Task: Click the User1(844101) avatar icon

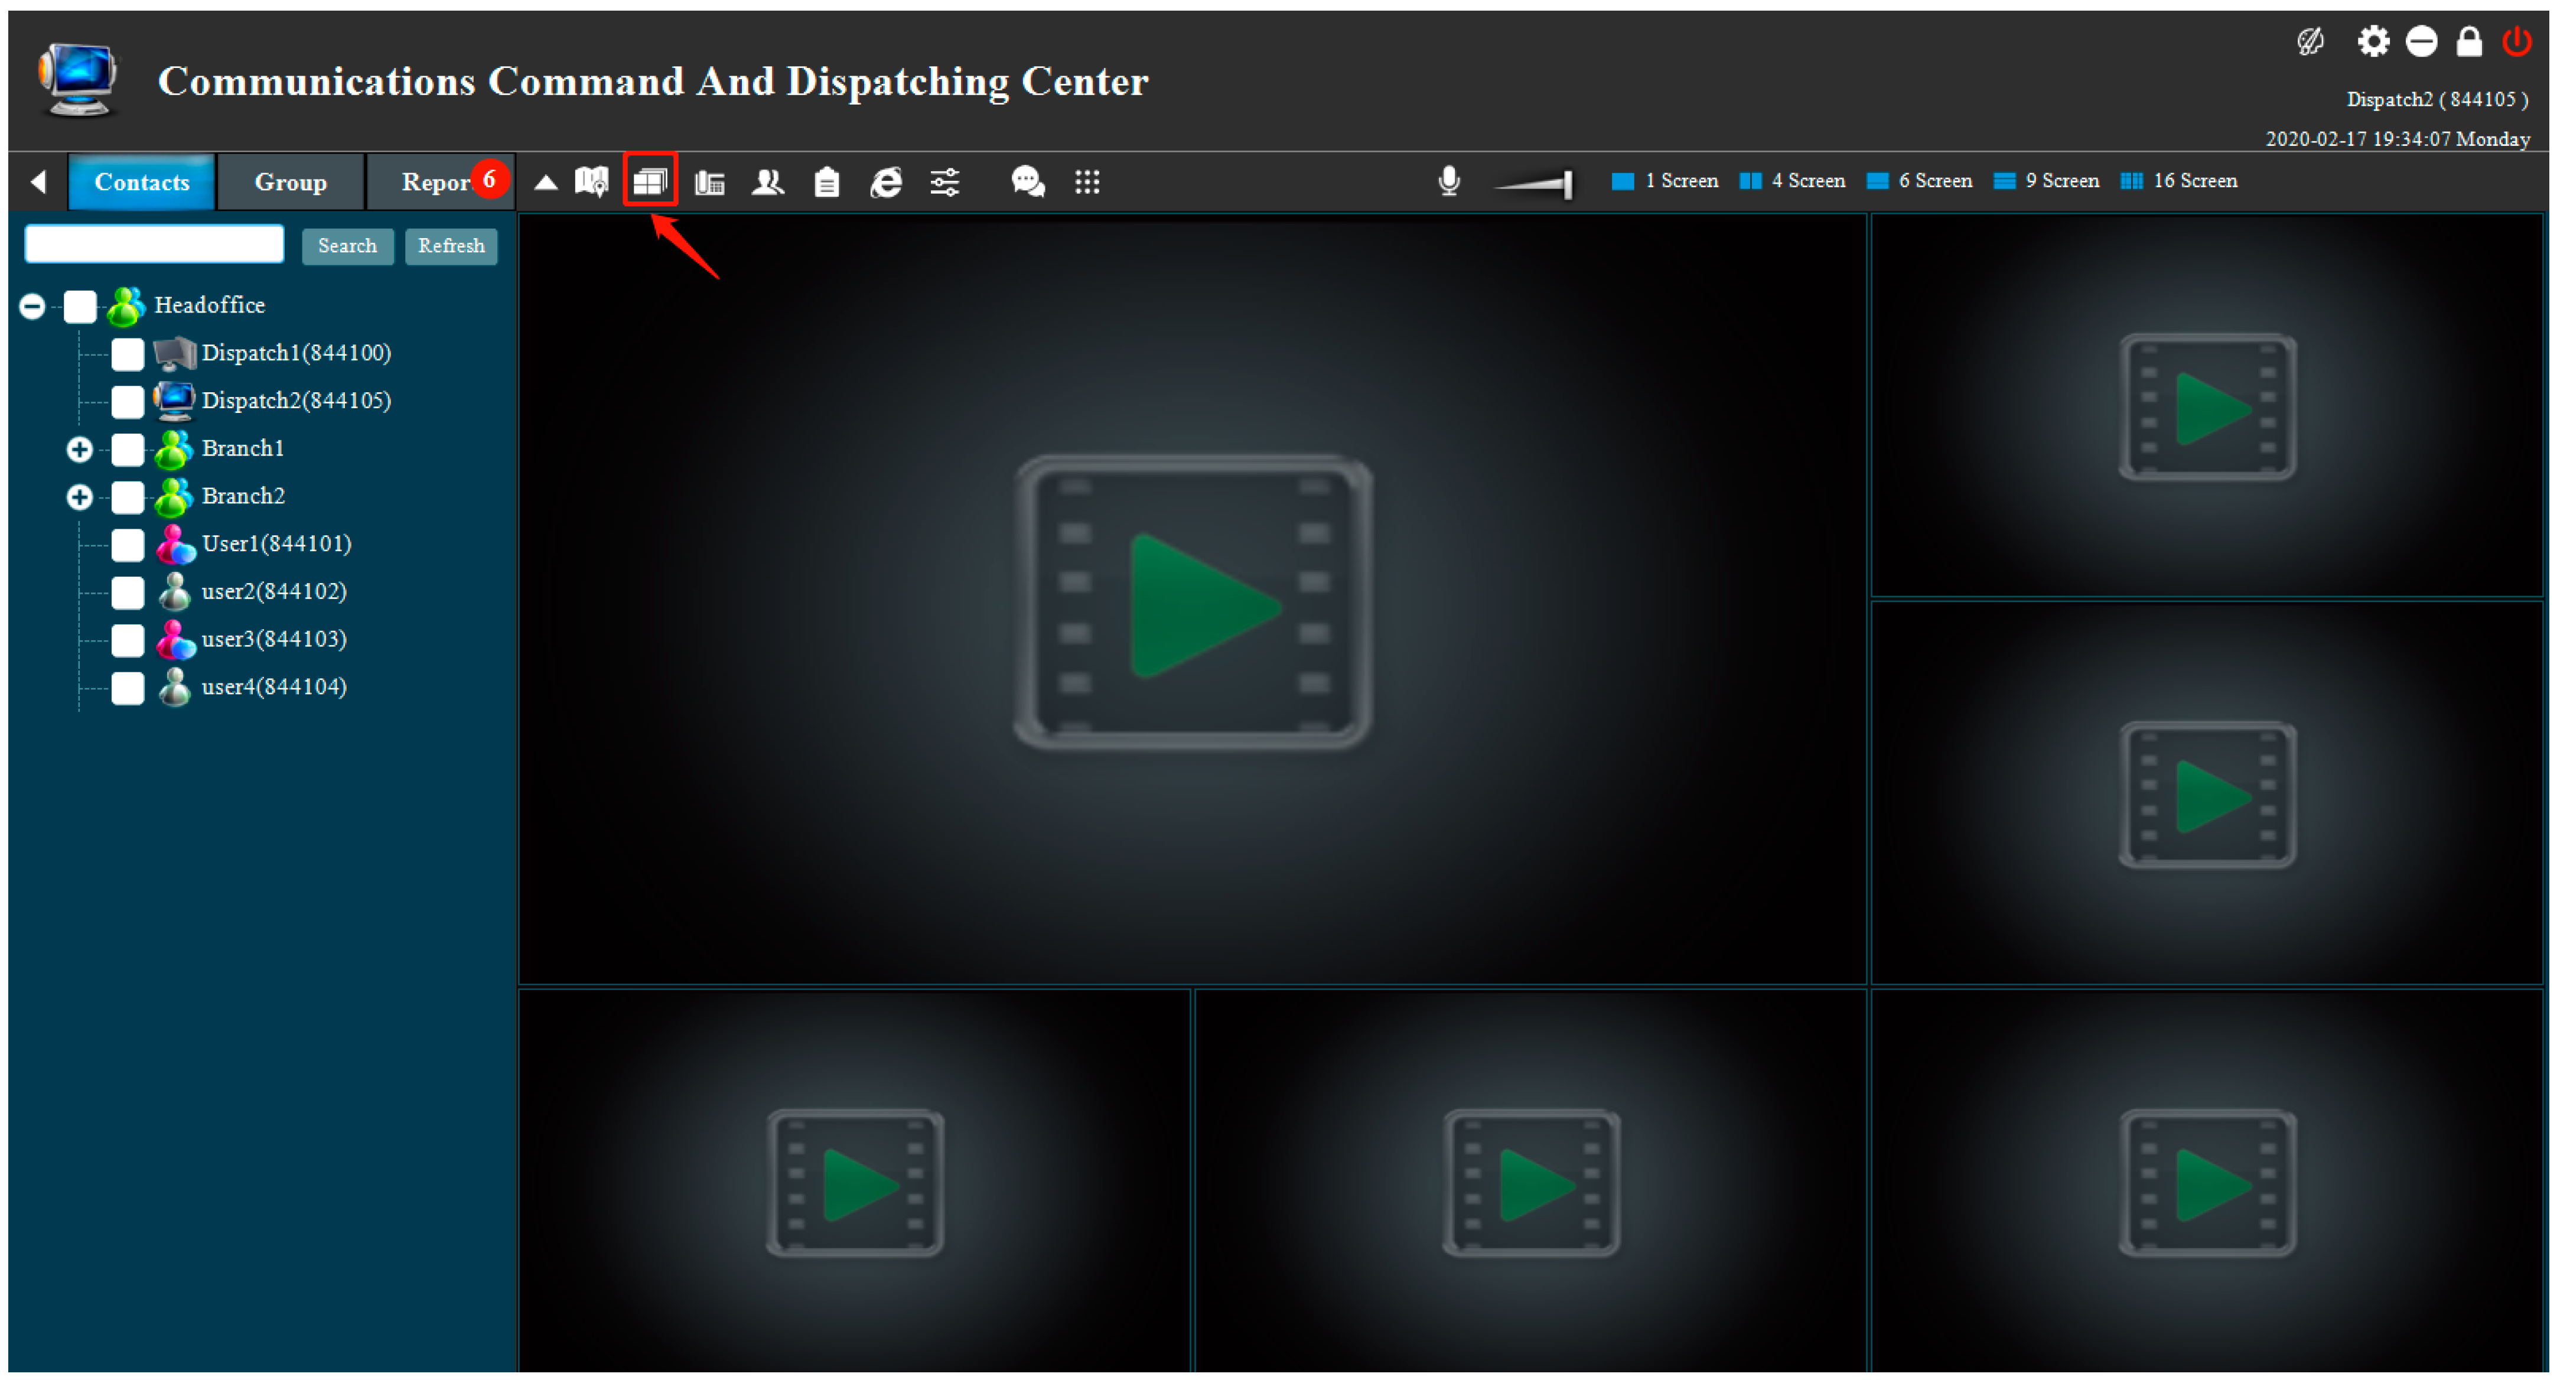Action: click(175, 544)
